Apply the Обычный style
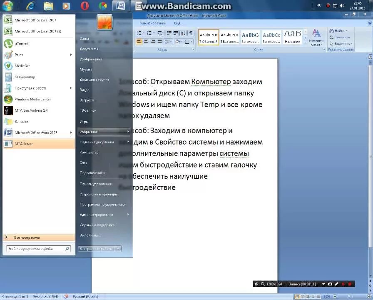 (209, 37)
